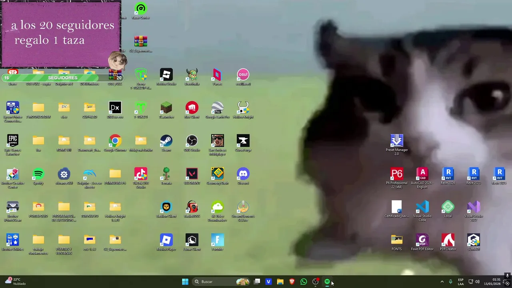512x288 pixels.
Task: Open the CUPHEAD folder
Action: [90, 110]
